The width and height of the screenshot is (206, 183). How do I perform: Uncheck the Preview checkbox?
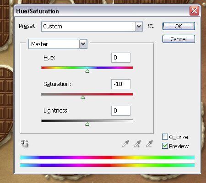[165, 146]
